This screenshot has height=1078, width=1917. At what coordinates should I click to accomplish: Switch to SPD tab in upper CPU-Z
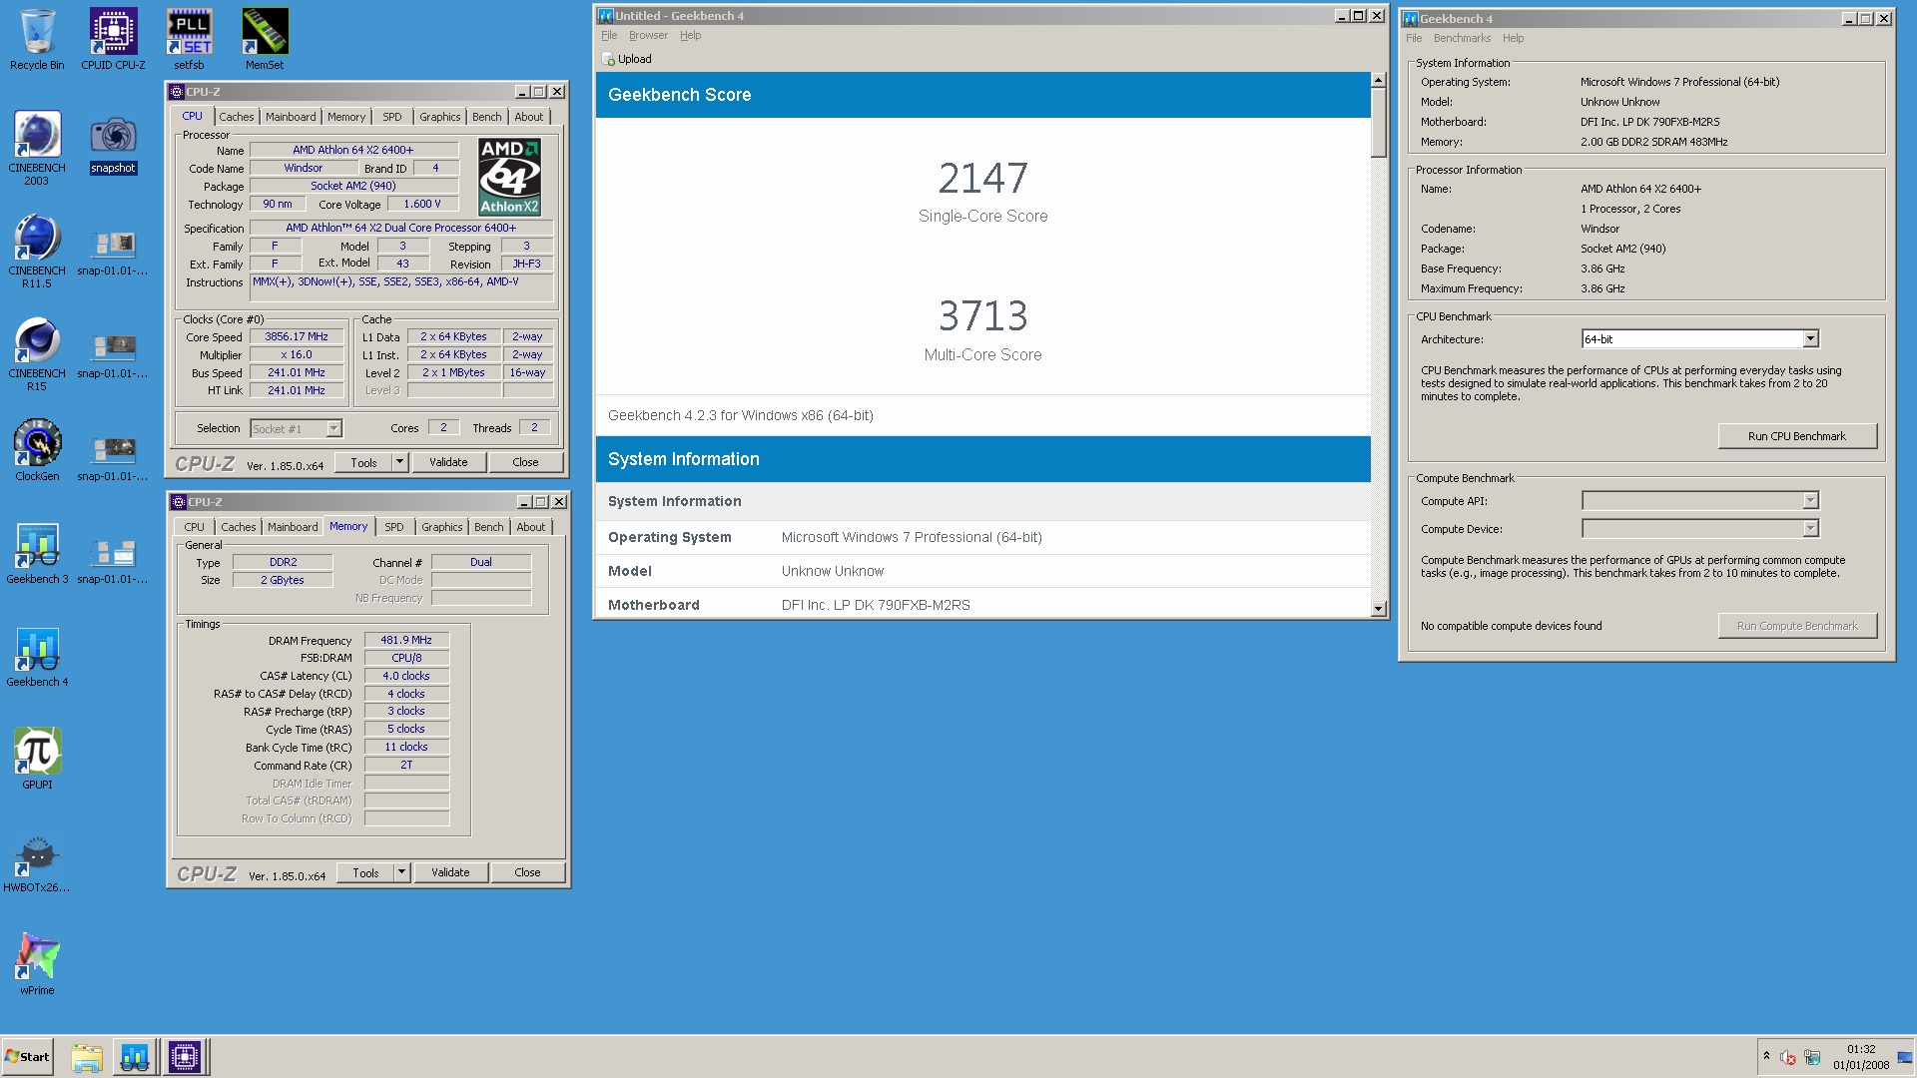click(392, 117)
